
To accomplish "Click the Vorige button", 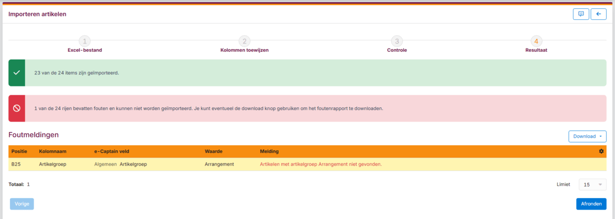I will pyautogui.click(x=22, y=204).
